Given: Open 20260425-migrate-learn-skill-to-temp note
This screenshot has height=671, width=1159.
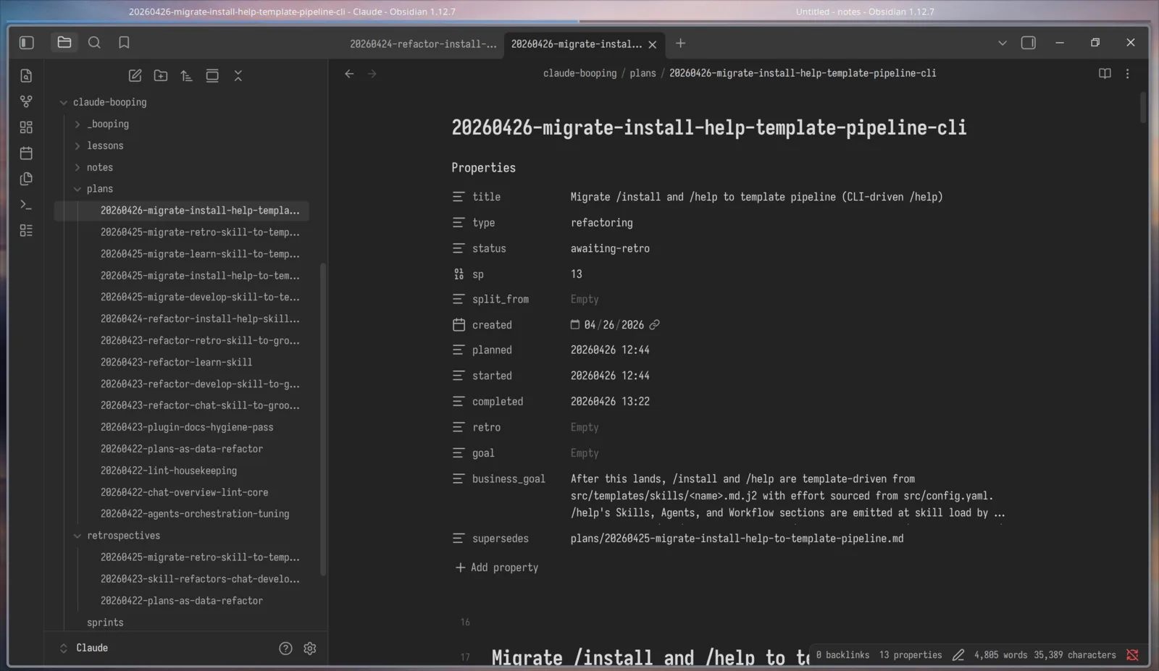Looking at the screenshot, I should tap(200, 254).
